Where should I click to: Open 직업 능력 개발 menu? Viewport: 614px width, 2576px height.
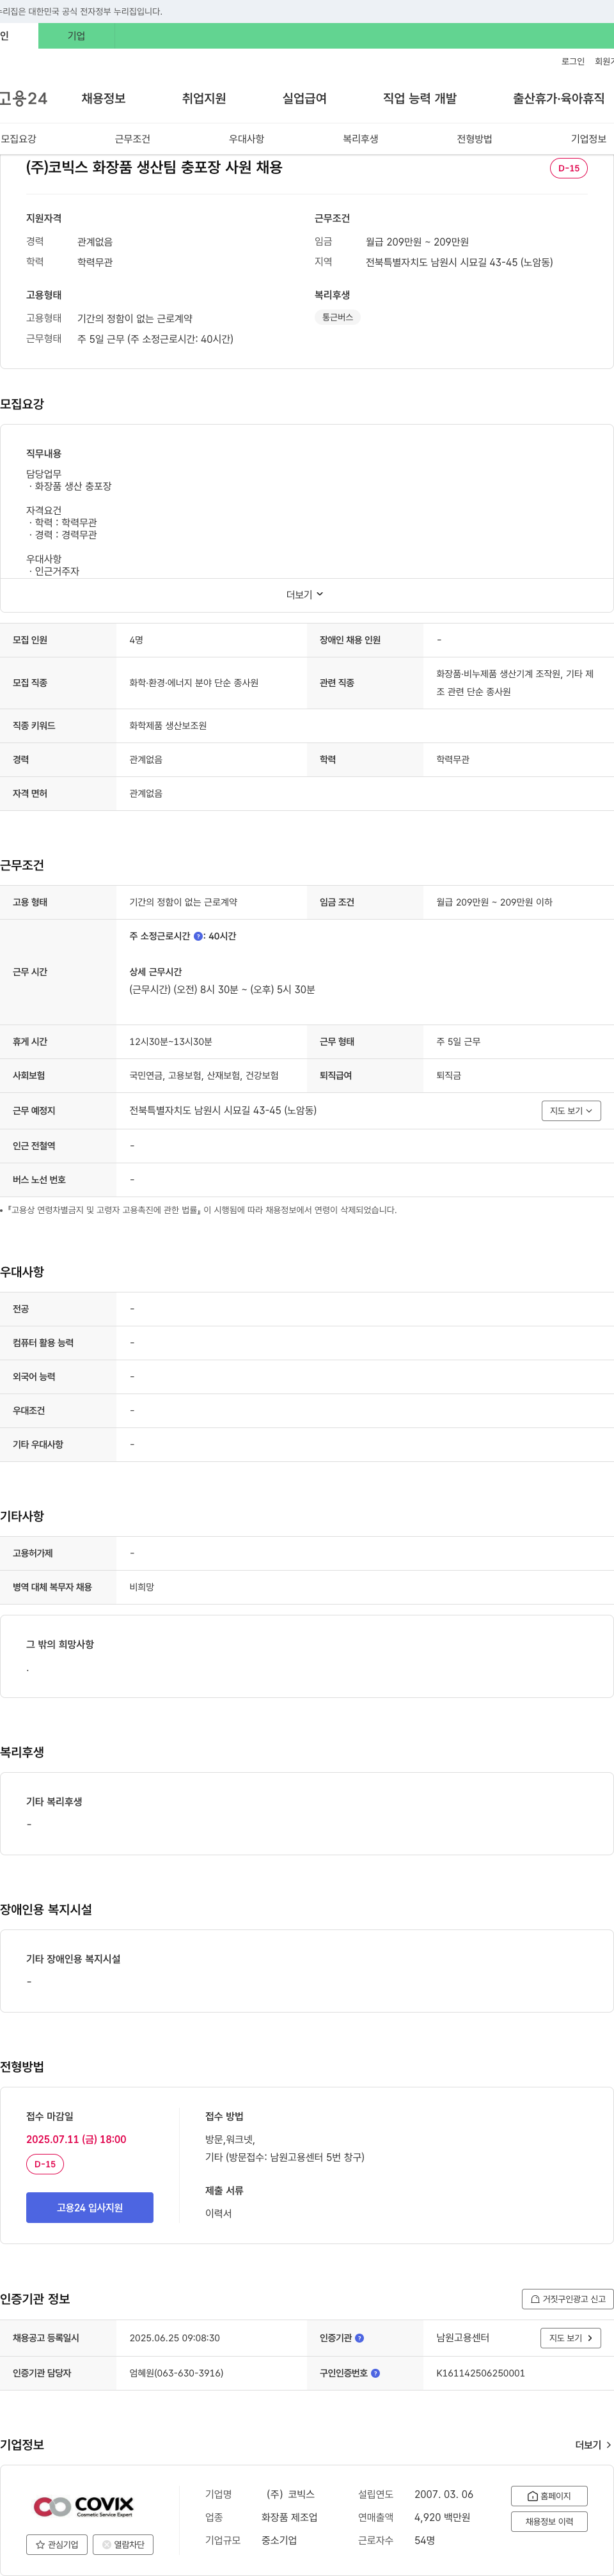[420, 98]
